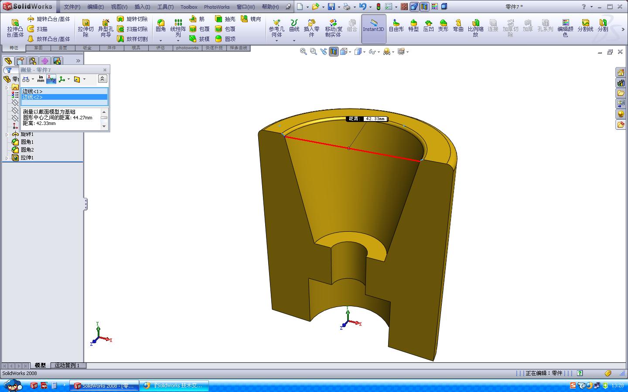
Task: Switch to the SolidWorks 技术交流 browser taskbar button
Action: (x=174, y=386)
